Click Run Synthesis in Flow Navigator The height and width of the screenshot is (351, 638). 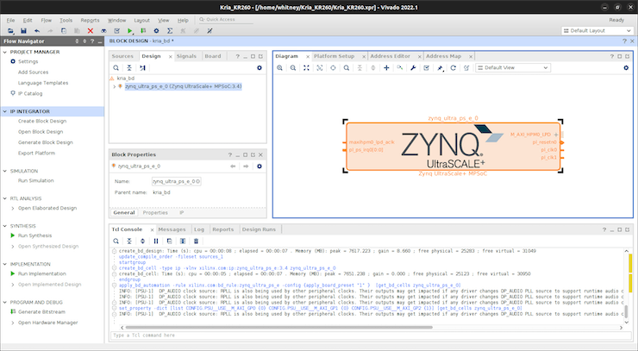point(35,235)
